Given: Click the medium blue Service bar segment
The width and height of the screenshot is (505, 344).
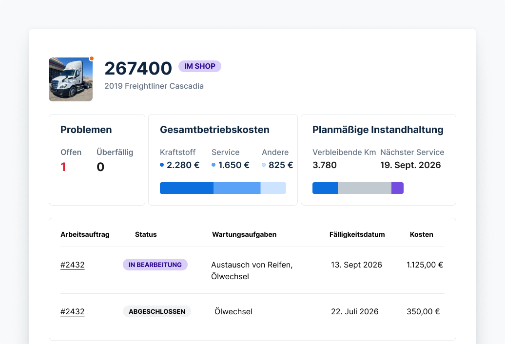Looking at the screenshot, I should 237,188.
